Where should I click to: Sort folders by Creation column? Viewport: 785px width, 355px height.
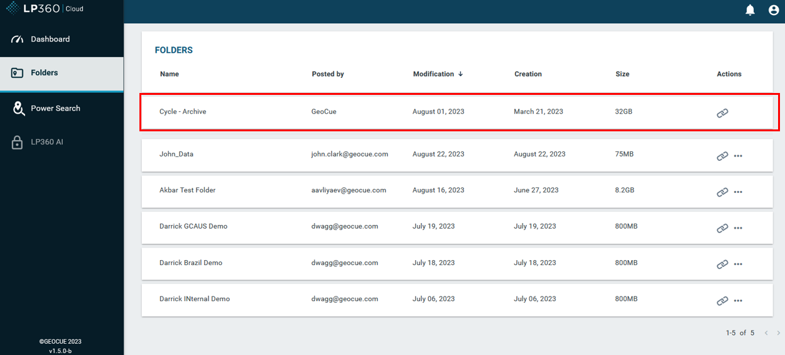[x=528, y=74]
